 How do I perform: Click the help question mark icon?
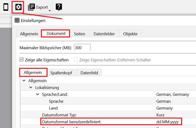(x=59, y=7)
